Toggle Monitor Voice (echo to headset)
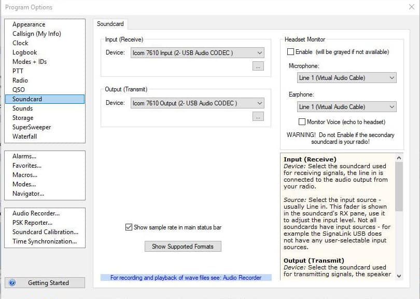 coord(302,122)
